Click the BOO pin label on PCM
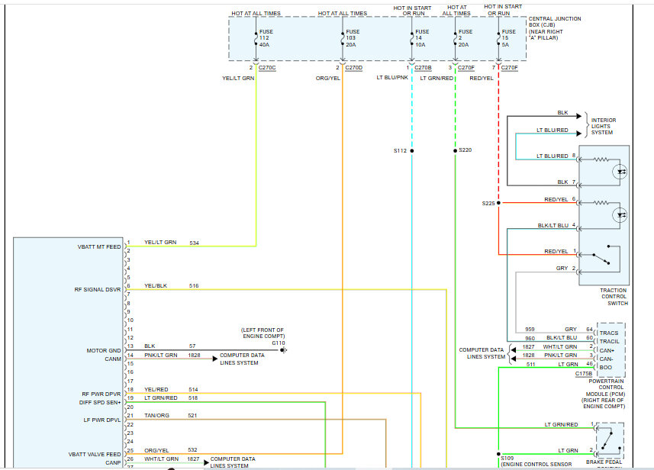The height and width of the screenshot is (470, 654). click(x=606, y=368)
